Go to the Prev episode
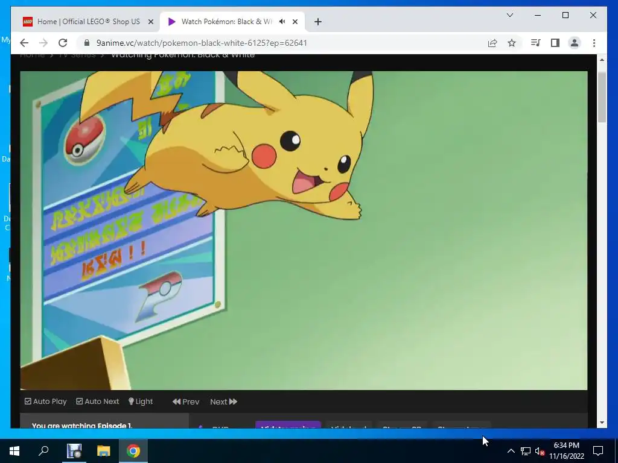This screenshot has width=618, height=463. (186, 402)
